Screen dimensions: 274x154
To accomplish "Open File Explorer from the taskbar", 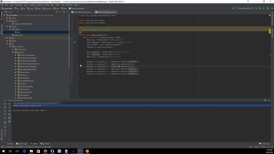I will click(31, 151).
